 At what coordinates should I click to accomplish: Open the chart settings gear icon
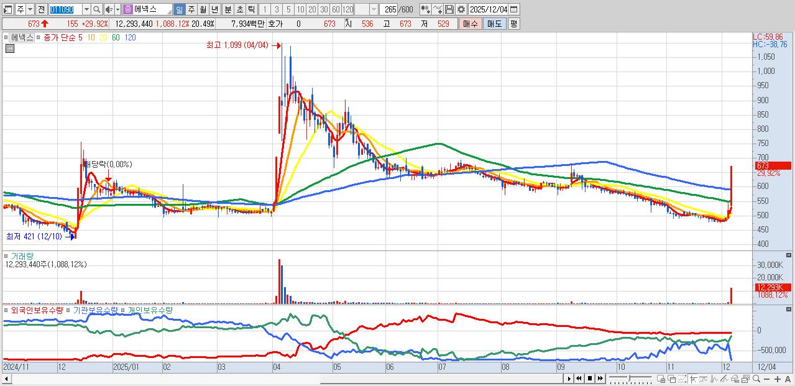(x=461, y=9)
